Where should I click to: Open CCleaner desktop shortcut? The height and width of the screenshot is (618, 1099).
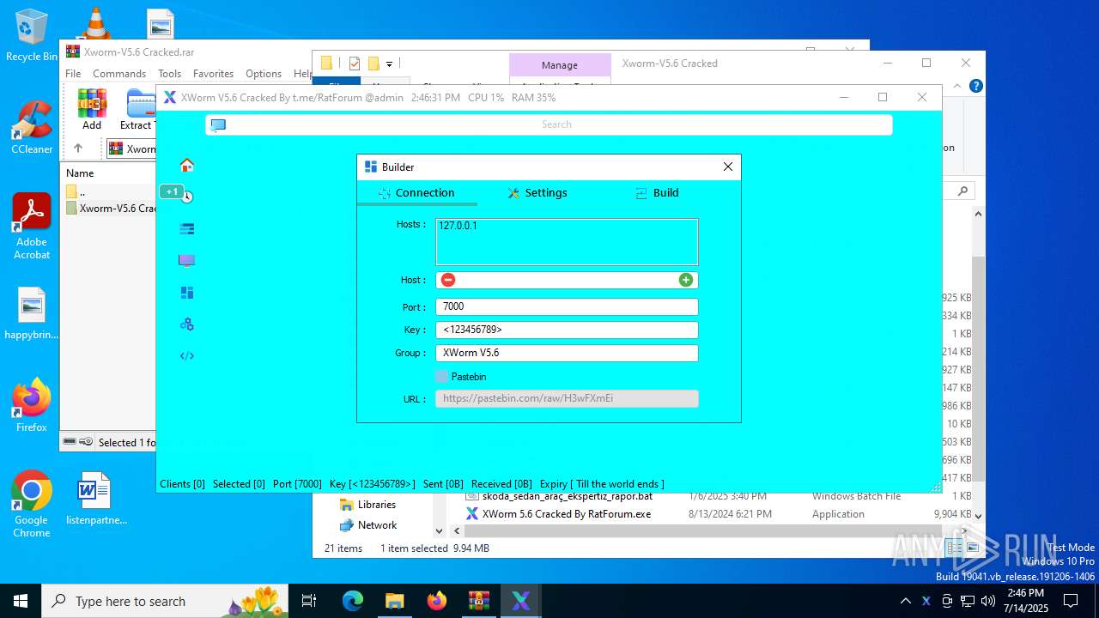click(32, 127)
